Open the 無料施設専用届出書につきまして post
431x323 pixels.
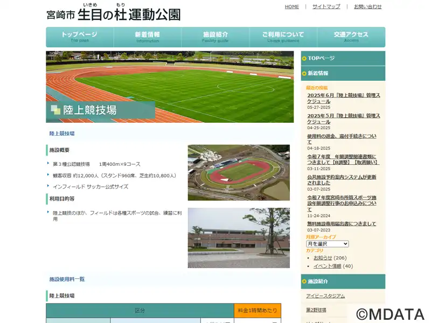(342, 224)
